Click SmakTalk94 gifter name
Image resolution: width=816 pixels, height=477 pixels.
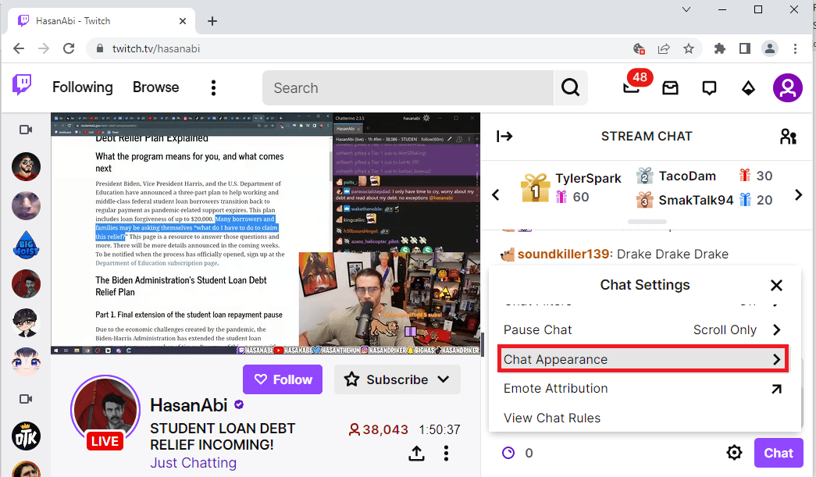pyautogui.click(x=696, y=200)
